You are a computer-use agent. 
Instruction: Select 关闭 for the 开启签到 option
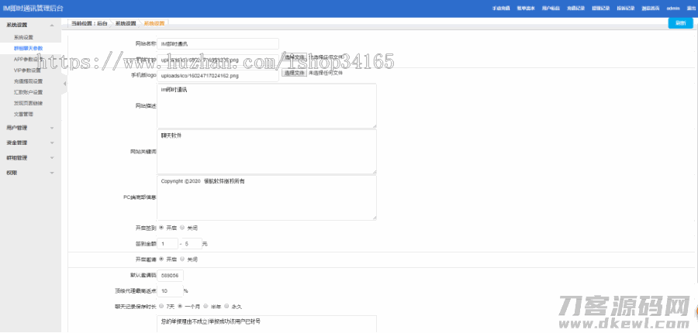coord(183,228)
